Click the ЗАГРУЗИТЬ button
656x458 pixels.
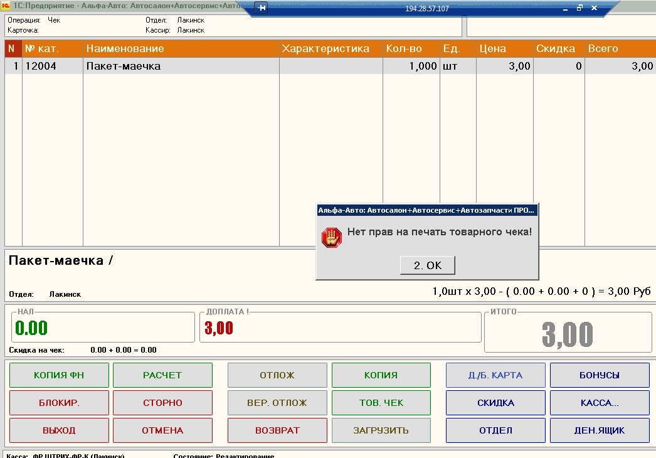381,430
